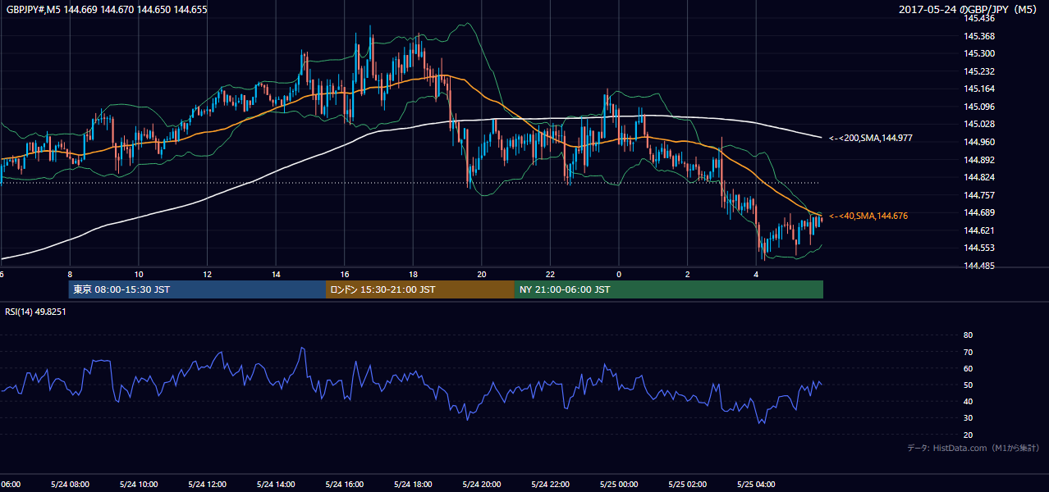Click hour tick 18 under price chart
The image size is (1049, 492).
pyautogui.click(x=414, y=274)
